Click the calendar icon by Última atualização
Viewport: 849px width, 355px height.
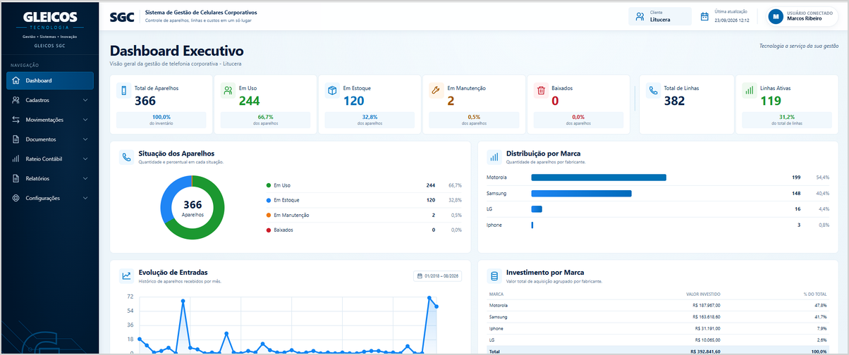click(x=704, y=16)
